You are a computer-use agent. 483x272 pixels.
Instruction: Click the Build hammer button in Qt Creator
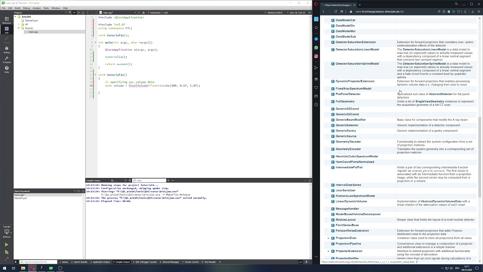pyautogui.click(x=6, y=259)
